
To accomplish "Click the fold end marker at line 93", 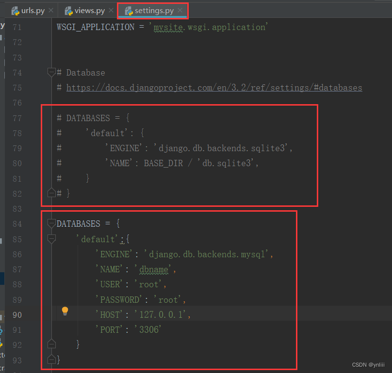I will point(51,359).
